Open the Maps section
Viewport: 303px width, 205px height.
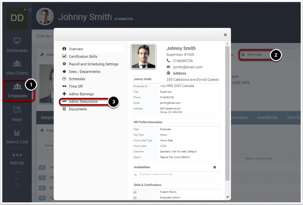(x=17, y=114)
